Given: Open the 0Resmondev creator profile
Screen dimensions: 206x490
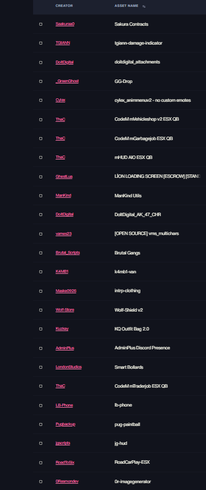Looking at the screenshot, I should [x=67, y=481].
